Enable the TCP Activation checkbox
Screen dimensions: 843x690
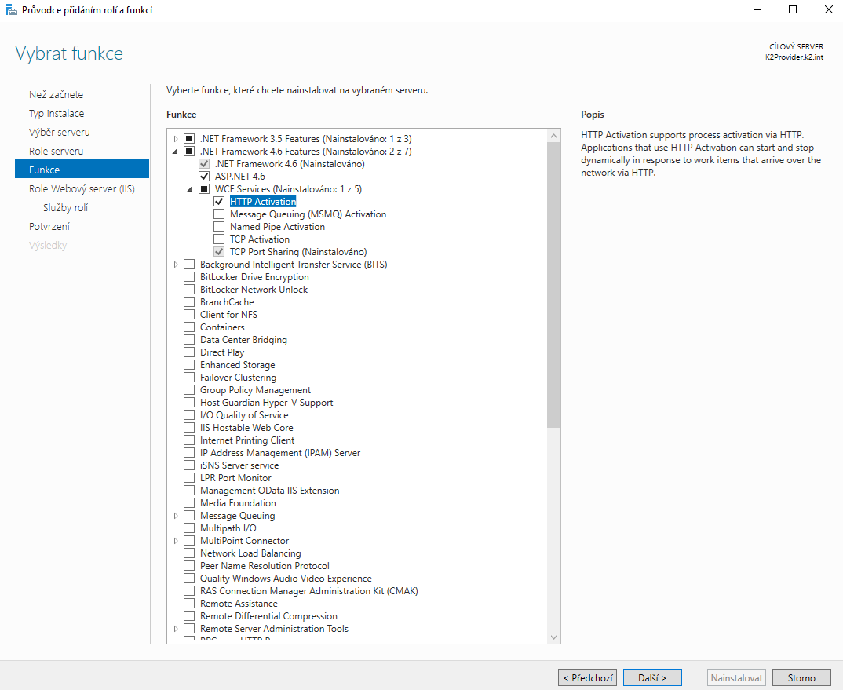(x=219, y=239)
